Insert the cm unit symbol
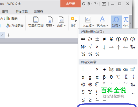Viewport: 138px width, 107px height. [125, 69]
